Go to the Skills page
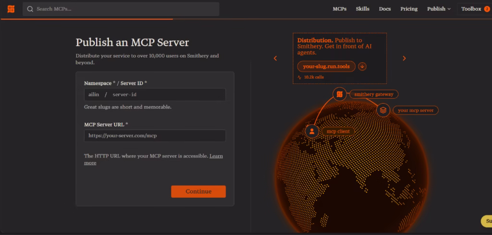492x235 pixels. [x=362, y=9]
